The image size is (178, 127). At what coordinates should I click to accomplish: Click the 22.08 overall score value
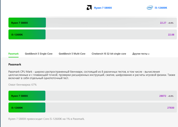point(171,35)
